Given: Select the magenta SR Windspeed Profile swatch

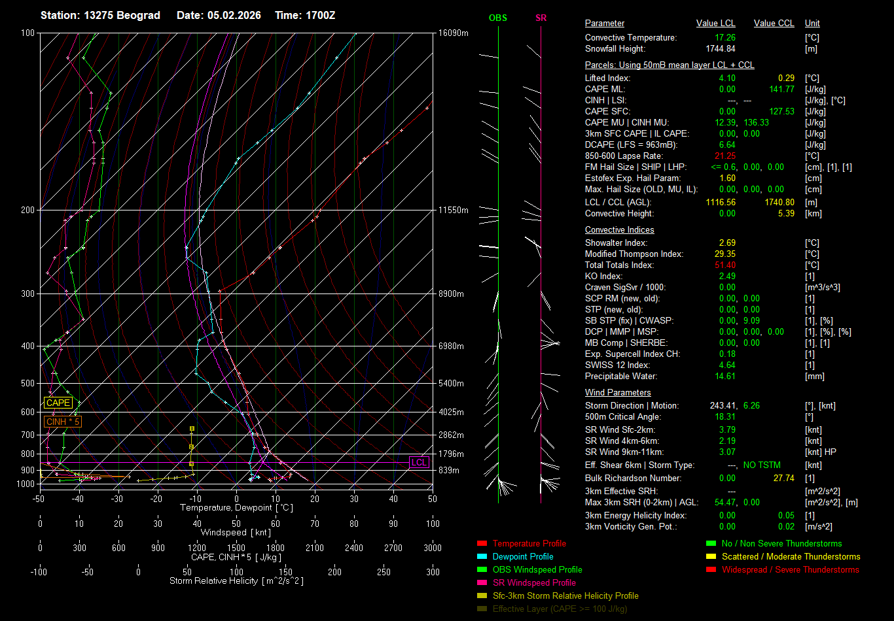Looking at the screenshot, I should 482,583.
